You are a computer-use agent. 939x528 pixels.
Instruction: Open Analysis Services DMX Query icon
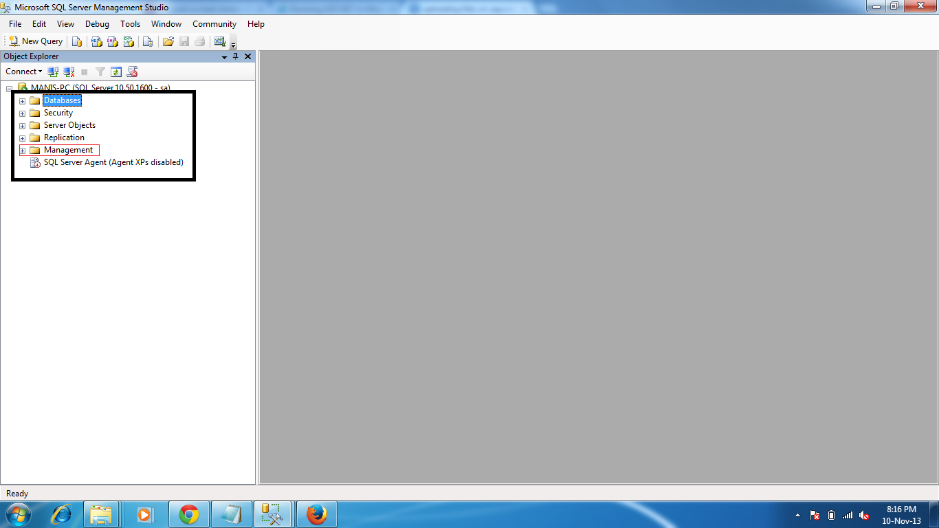coord(113,41)
